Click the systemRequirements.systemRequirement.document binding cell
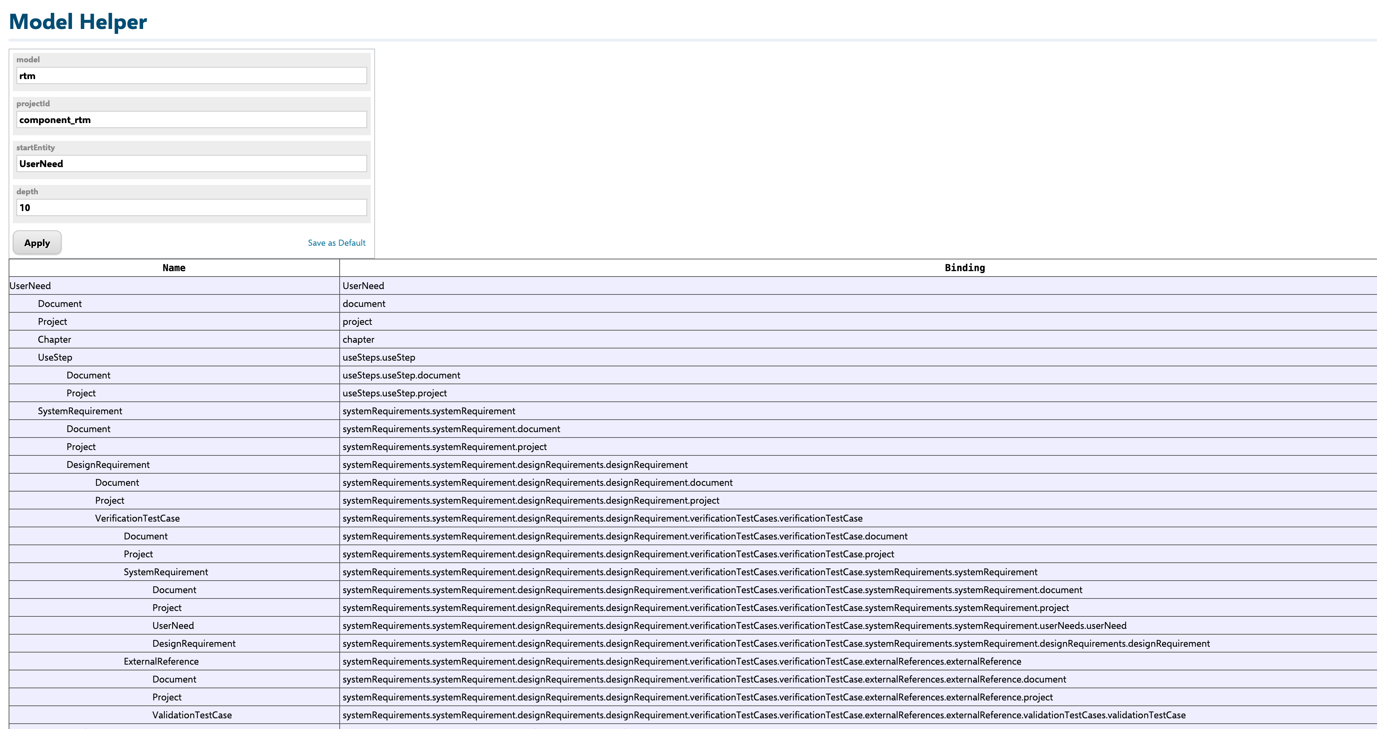The height and width of the screenshot is (729, 1377). 451,429
